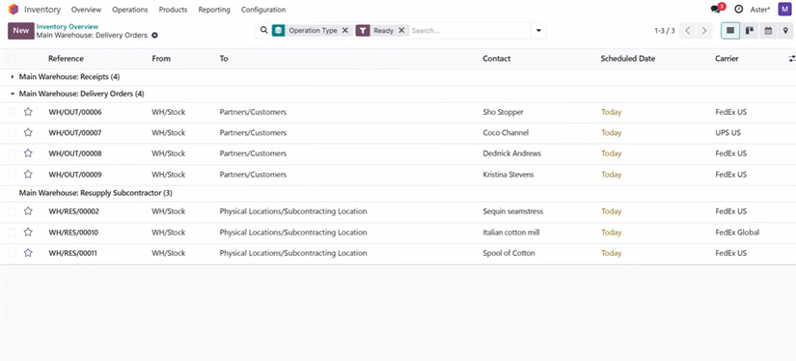Click the Inventory app title
The width and height of the screenshot is (796, 361).
(42, 10)
